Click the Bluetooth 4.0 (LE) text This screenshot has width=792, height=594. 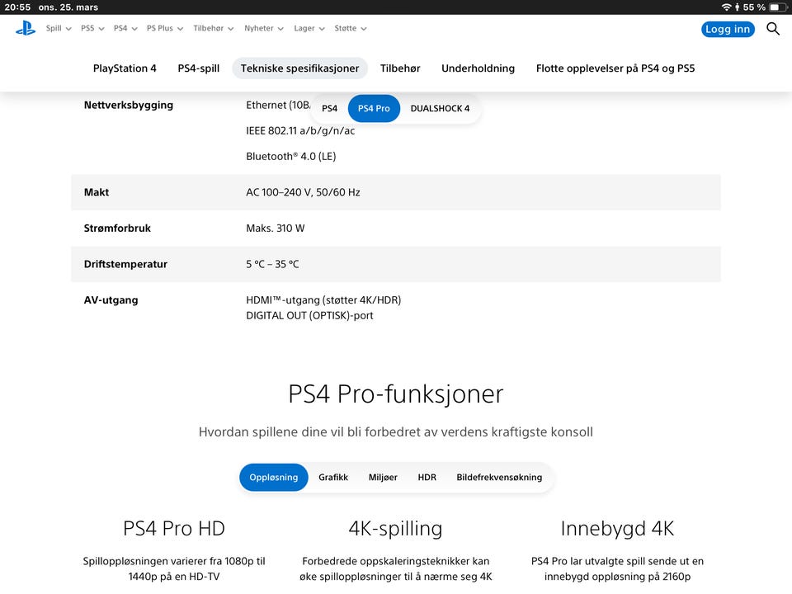[x=291, y=157]
